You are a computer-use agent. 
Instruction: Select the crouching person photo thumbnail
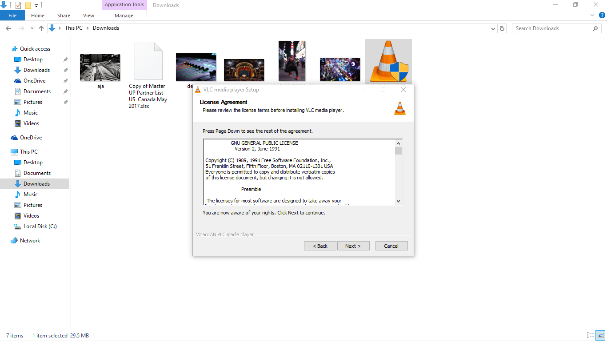[292, 61]
